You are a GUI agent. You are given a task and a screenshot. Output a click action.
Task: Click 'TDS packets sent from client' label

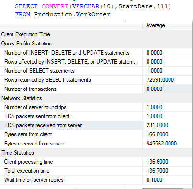pos(37,116)
